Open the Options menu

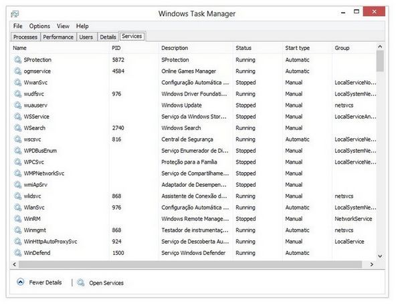(39, 26)
